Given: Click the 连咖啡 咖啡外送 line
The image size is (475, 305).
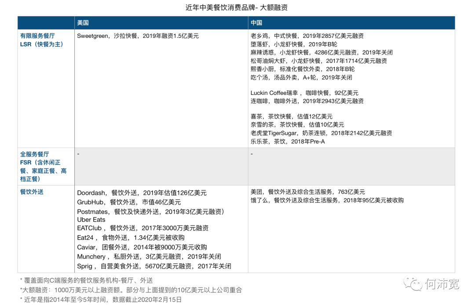Looking at the screenshot, I should (307, 101).
